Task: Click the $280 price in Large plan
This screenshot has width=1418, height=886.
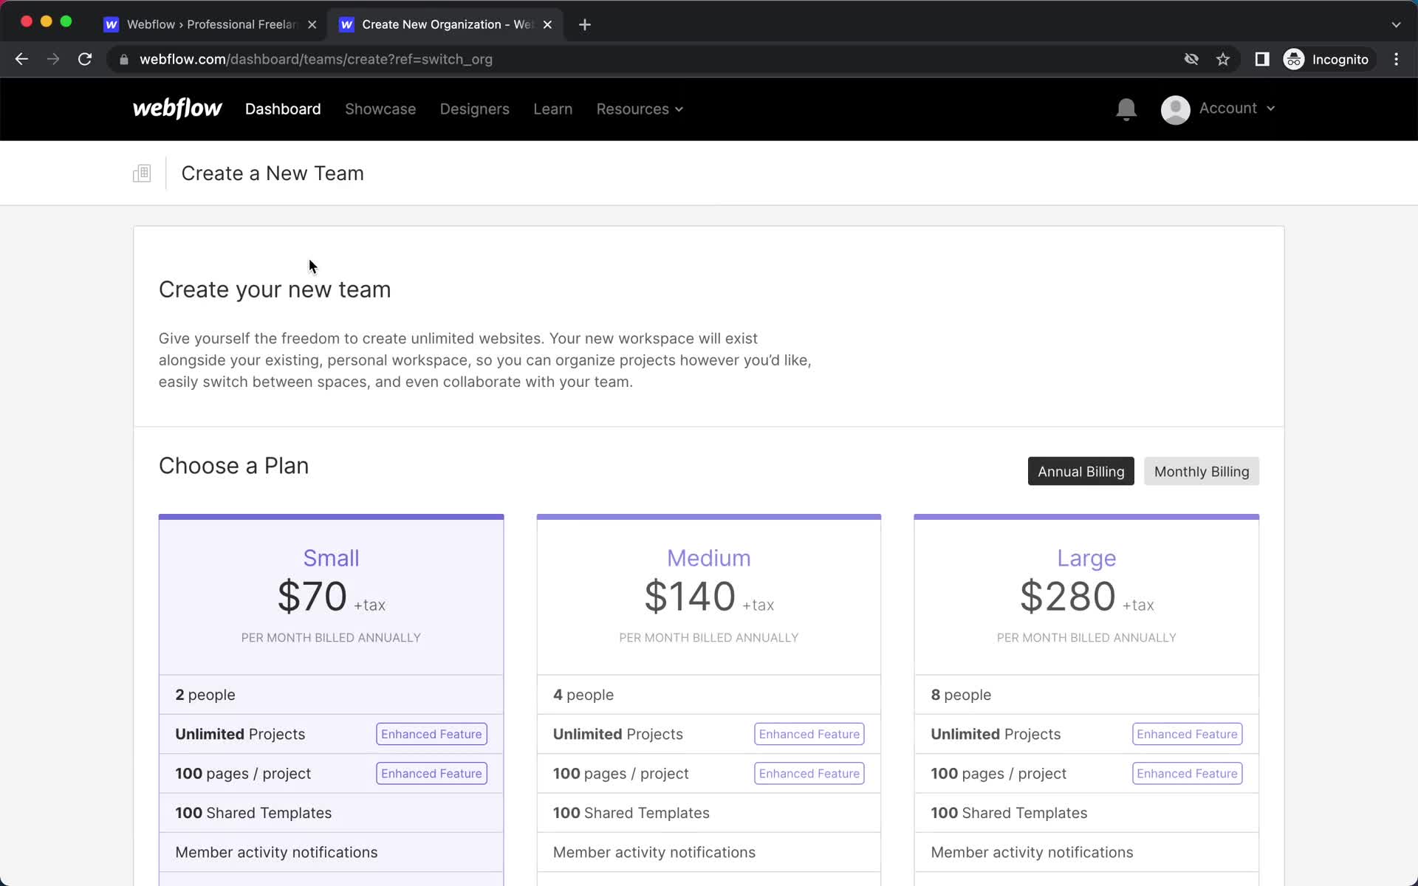Action: [x=1068, y=597]
